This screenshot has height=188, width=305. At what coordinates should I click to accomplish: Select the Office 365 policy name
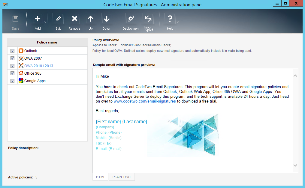click(33, 73)
